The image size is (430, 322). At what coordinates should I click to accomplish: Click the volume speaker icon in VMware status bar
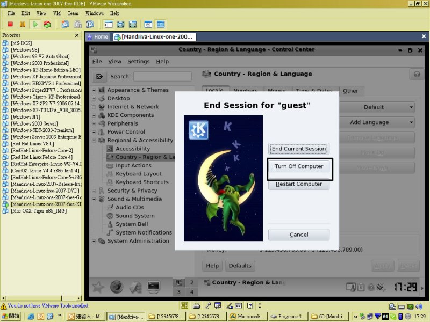[x=419, y=306]
